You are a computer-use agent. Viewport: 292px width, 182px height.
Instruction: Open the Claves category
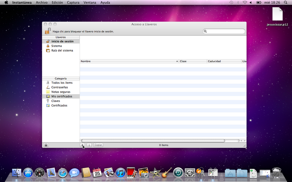61,101
